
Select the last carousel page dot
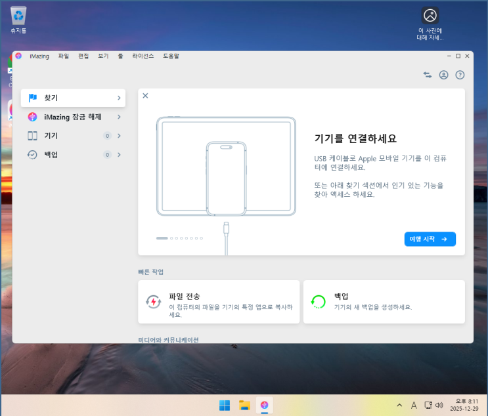(x=202, y=238)
